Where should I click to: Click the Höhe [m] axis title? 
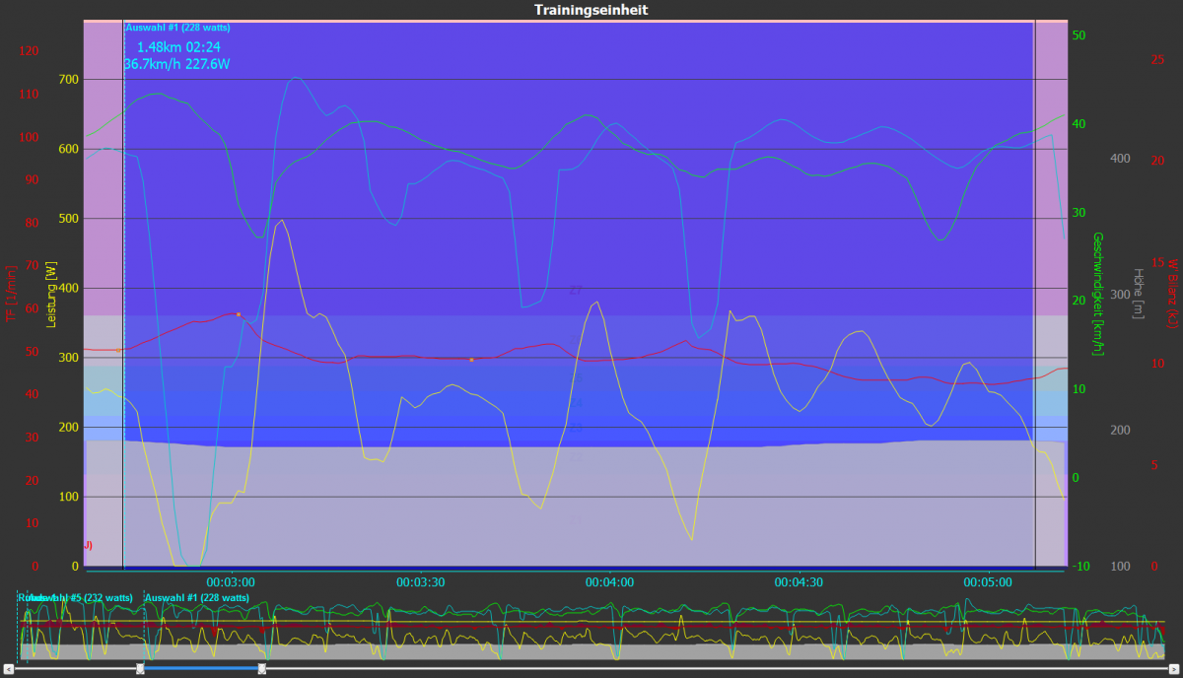point(1138,294)
